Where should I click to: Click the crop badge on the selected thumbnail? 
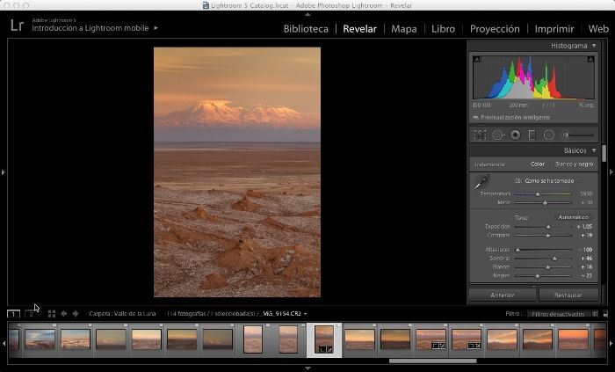click(x=322, y=349)
